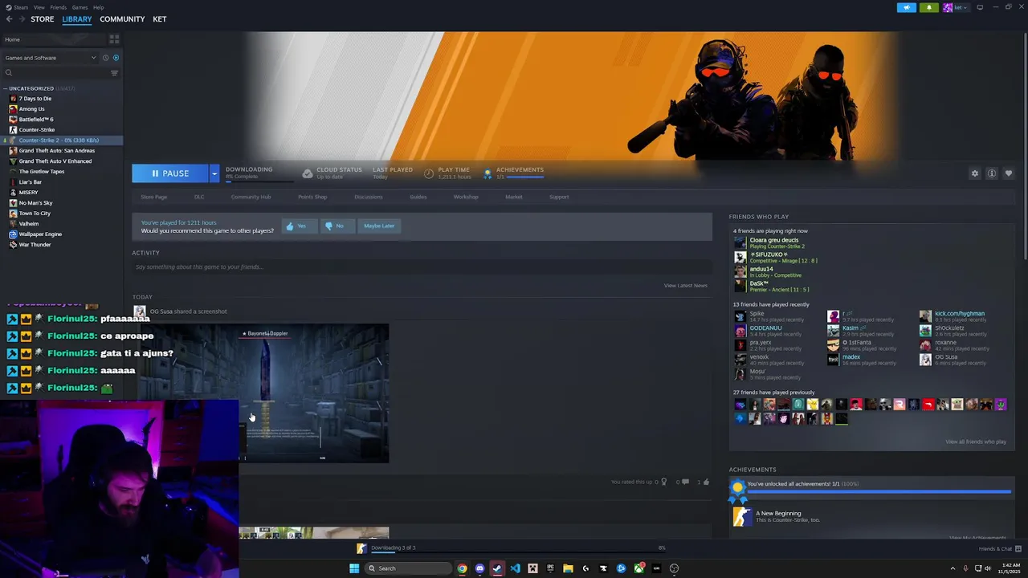This screenshot has width=1028, height=578.
Task: Click the forward navigation arrow
Action: (21, 19)
